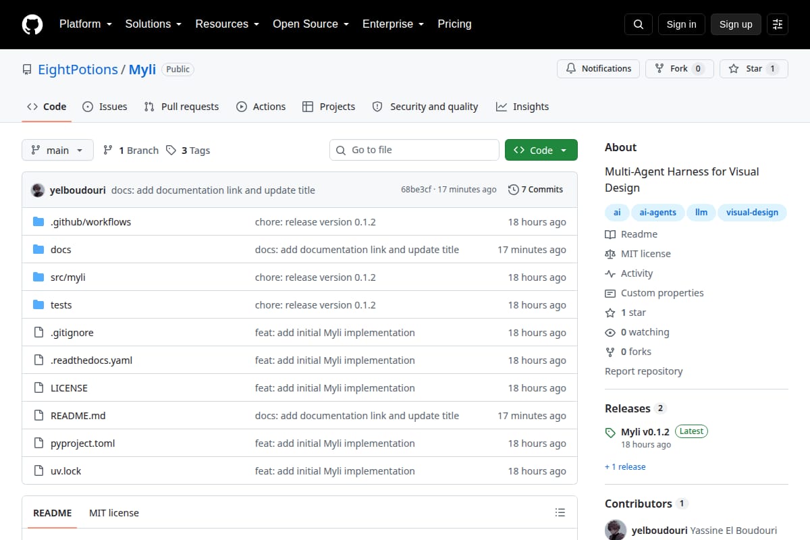Click yelboudouri avatar in commit bar
The height and width of the screenshot is (540, 810).
click(x=38, y=190)
